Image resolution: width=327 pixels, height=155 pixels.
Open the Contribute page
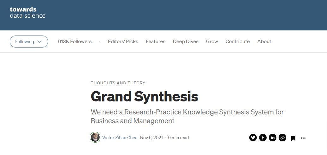point(238,42)
